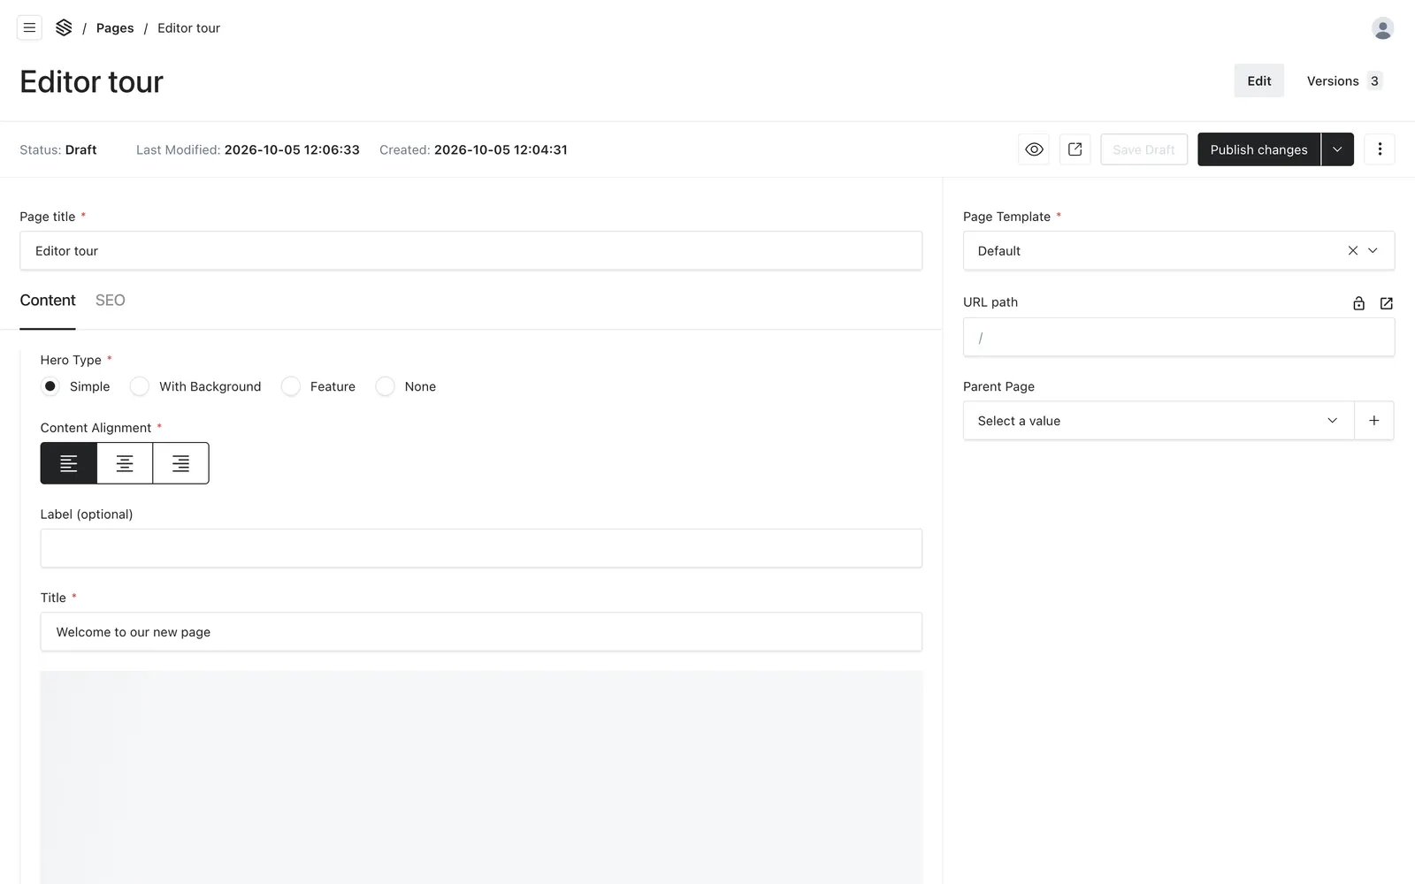
Task: Go to Pages breadcrumb link
Action: coord(115,28)
